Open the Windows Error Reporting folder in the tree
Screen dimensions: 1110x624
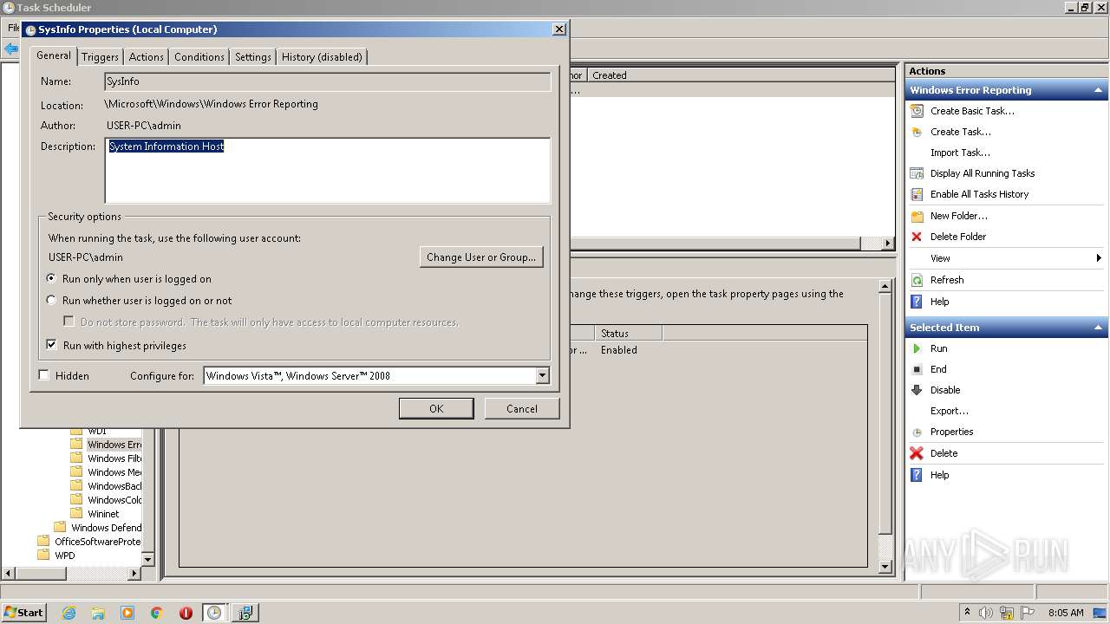(x=114, y=445)
